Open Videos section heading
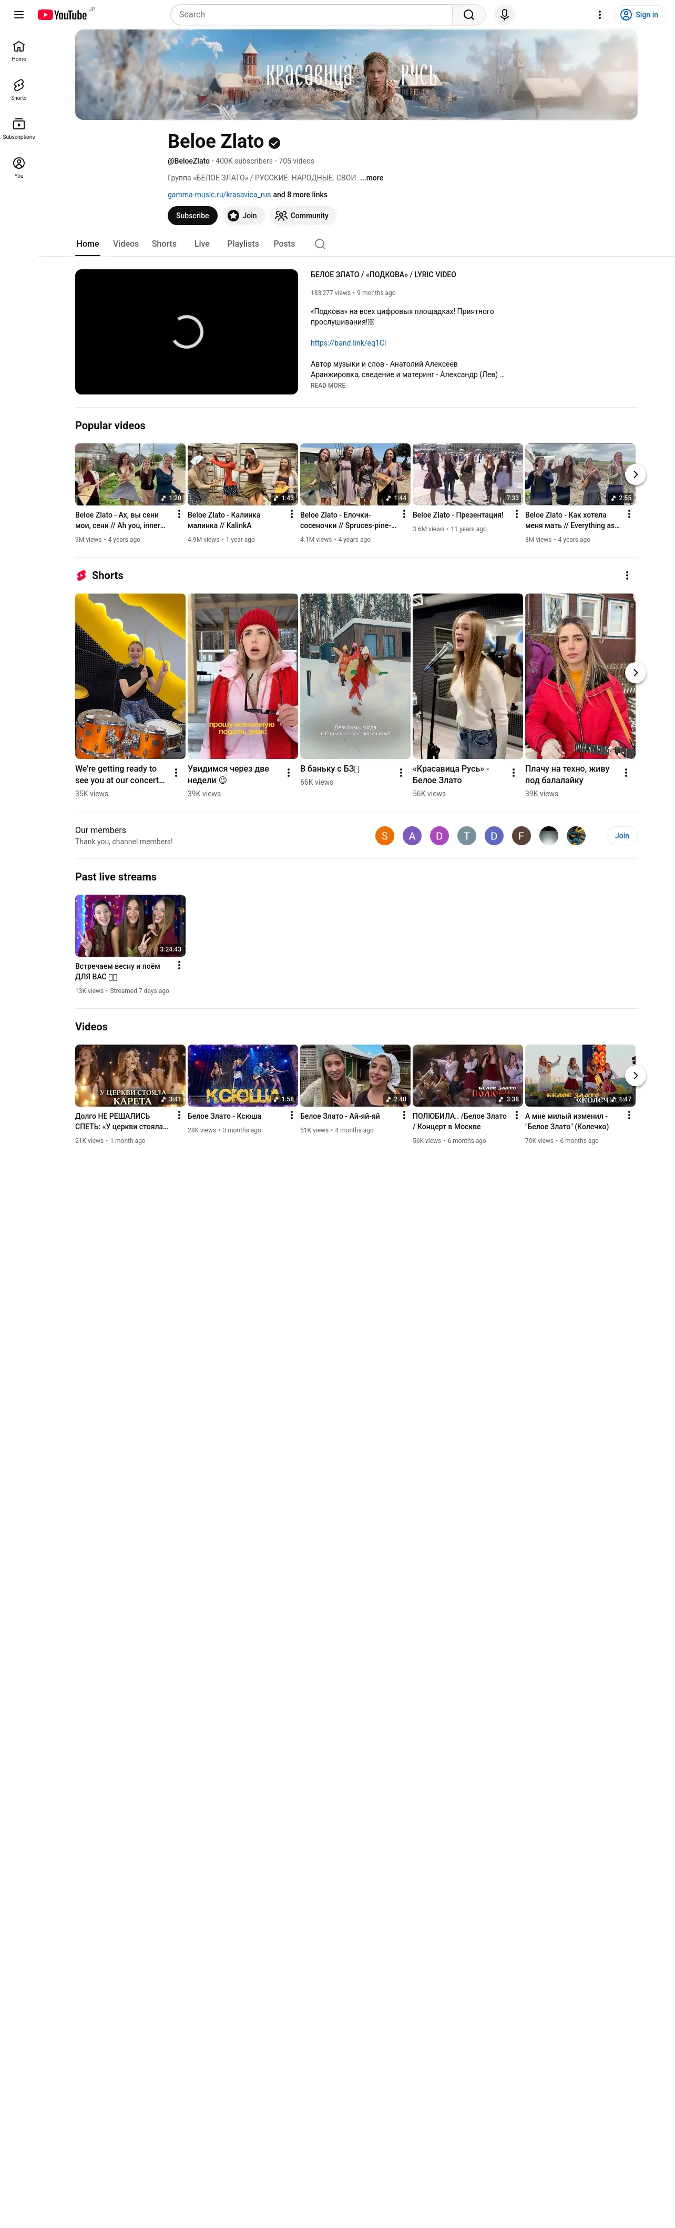 [91, 1027]
